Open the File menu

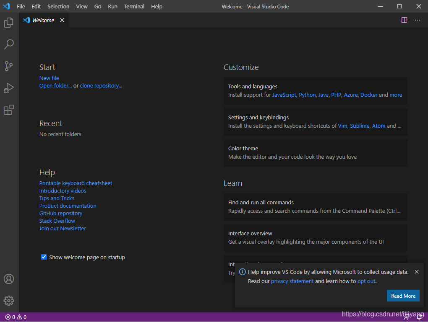click(21, 7)
